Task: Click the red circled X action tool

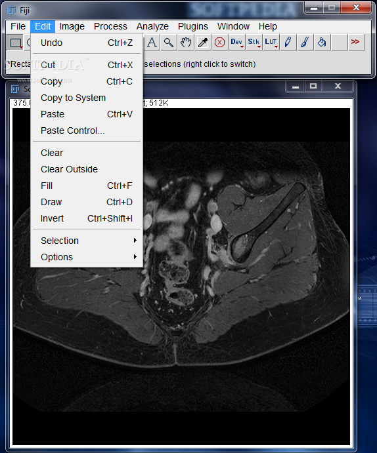Action: (220, 43)
